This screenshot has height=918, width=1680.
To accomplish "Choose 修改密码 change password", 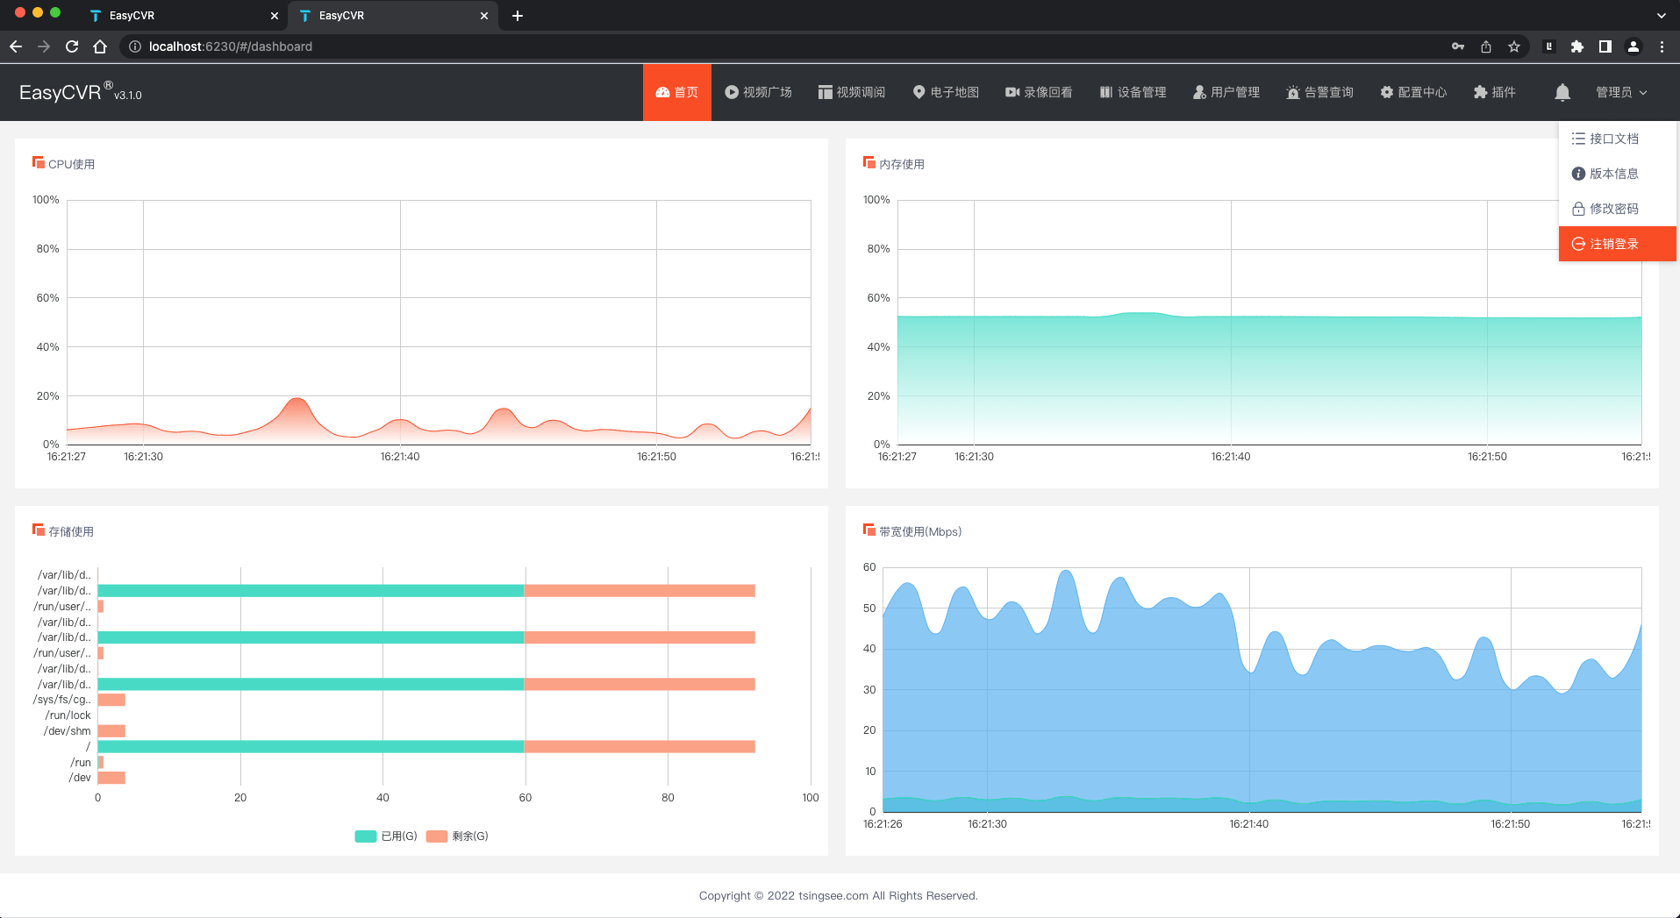I will click(x=1617, y=209).
